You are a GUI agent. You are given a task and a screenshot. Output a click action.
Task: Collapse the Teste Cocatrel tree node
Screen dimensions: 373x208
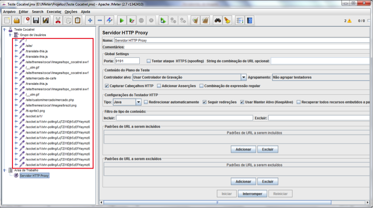pyautogui.click(x=4, y=29)
